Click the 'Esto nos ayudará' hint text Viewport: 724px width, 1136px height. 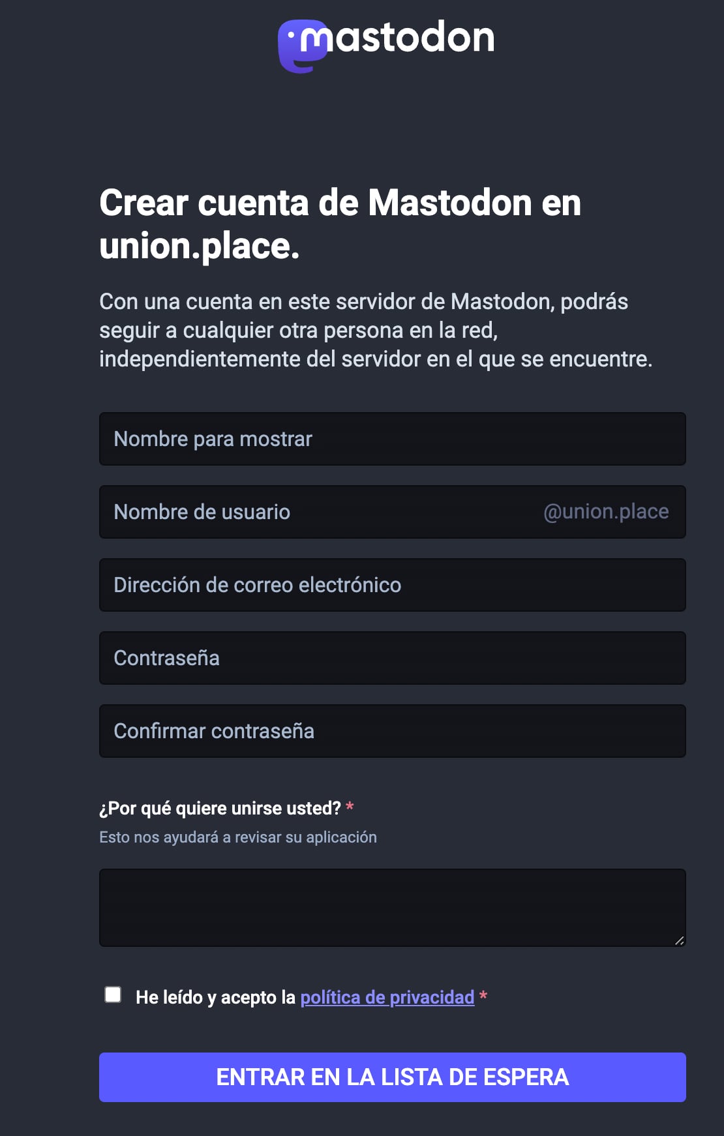[238, 837]
